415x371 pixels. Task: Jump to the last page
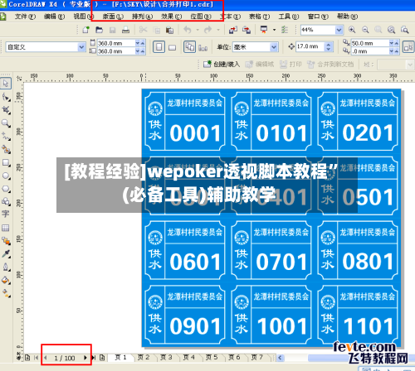pos(94,358)
